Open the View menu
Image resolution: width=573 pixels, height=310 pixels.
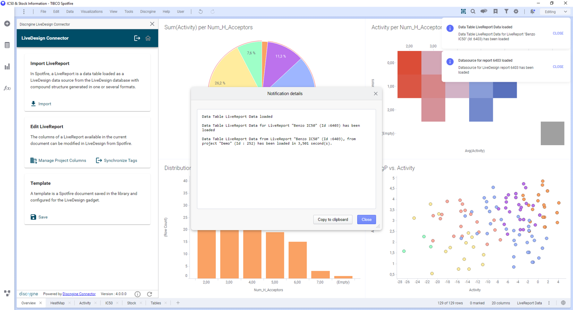tap(113, 12)
